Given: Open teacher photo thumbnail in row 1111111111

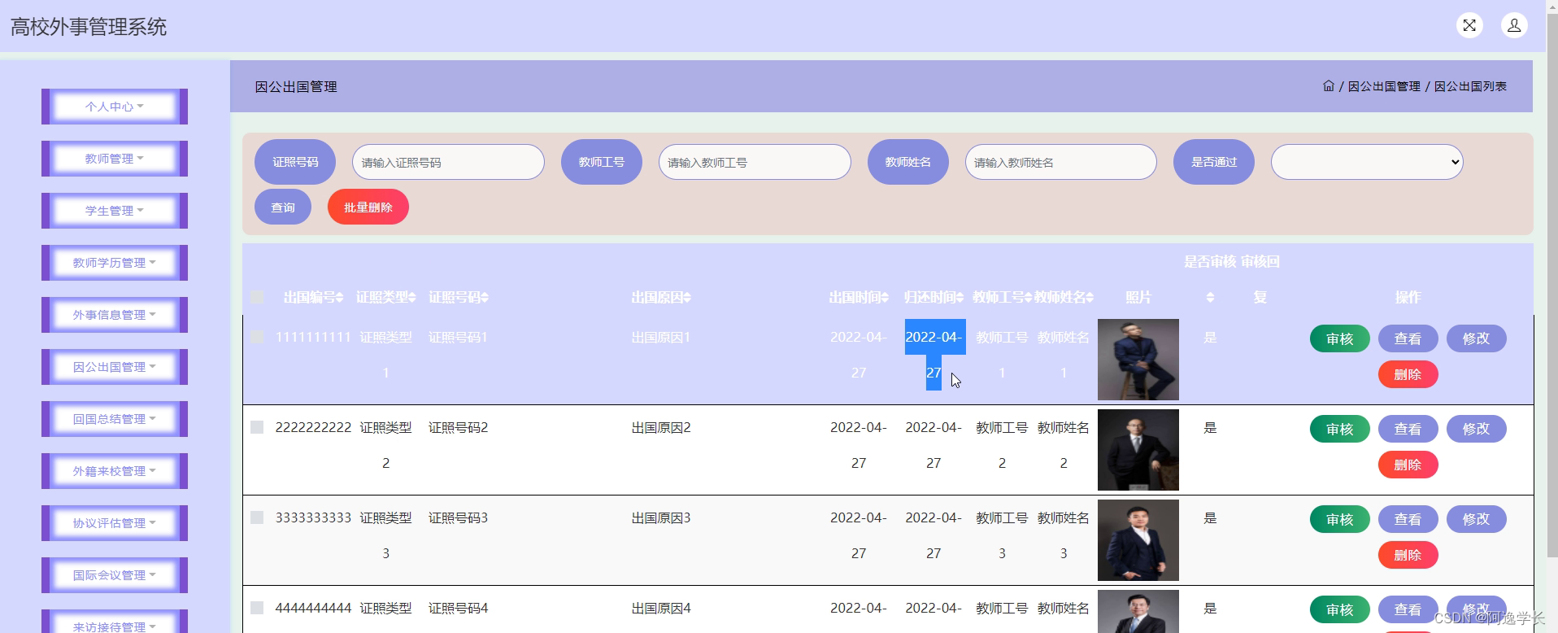Looking at the screenshot, I should 1138,360.
